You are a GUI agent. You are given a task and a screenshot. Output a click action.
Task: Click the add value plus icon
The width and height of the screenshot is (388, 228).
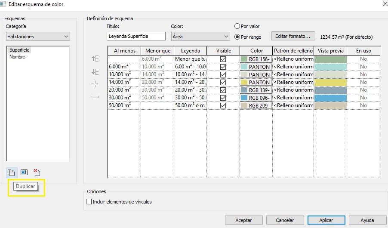coord(95,84)
